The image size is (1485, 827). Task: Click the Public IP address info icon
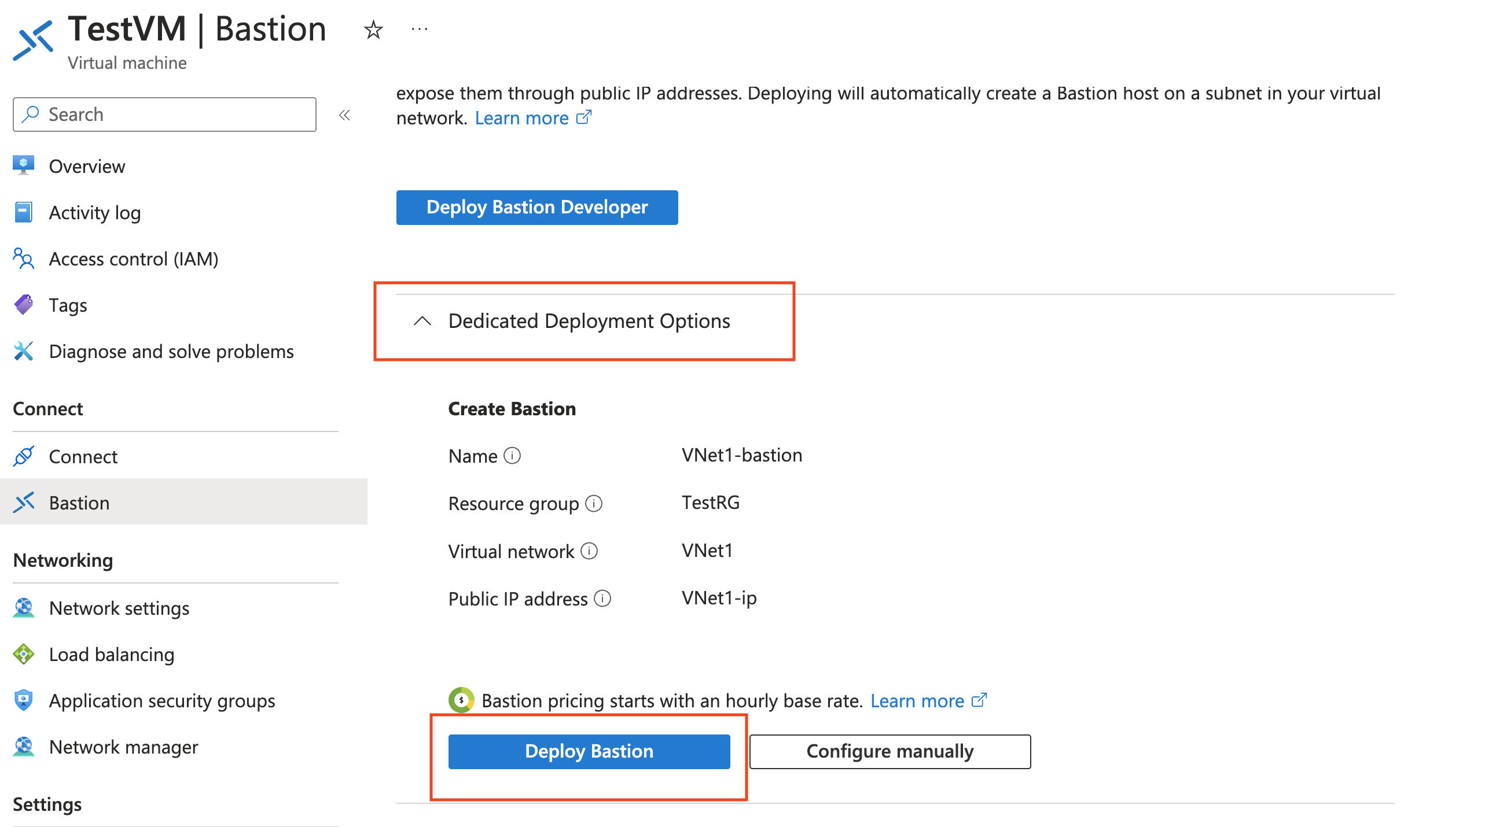602,598
